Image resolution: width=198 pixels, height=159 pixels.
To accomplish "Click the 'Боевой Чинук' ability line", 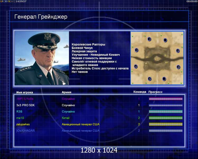I will point(82,48).
